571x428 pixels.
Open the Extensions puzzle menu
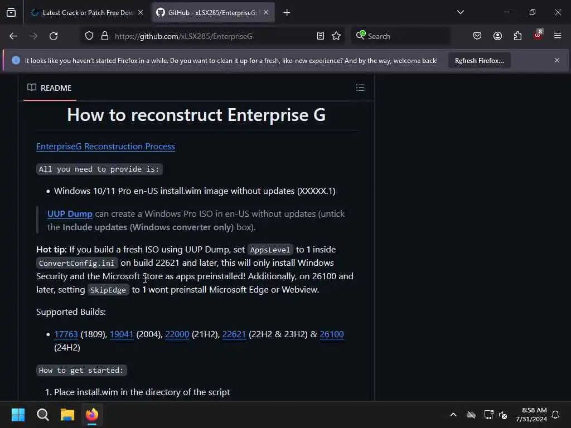click(x=517, y=36)
